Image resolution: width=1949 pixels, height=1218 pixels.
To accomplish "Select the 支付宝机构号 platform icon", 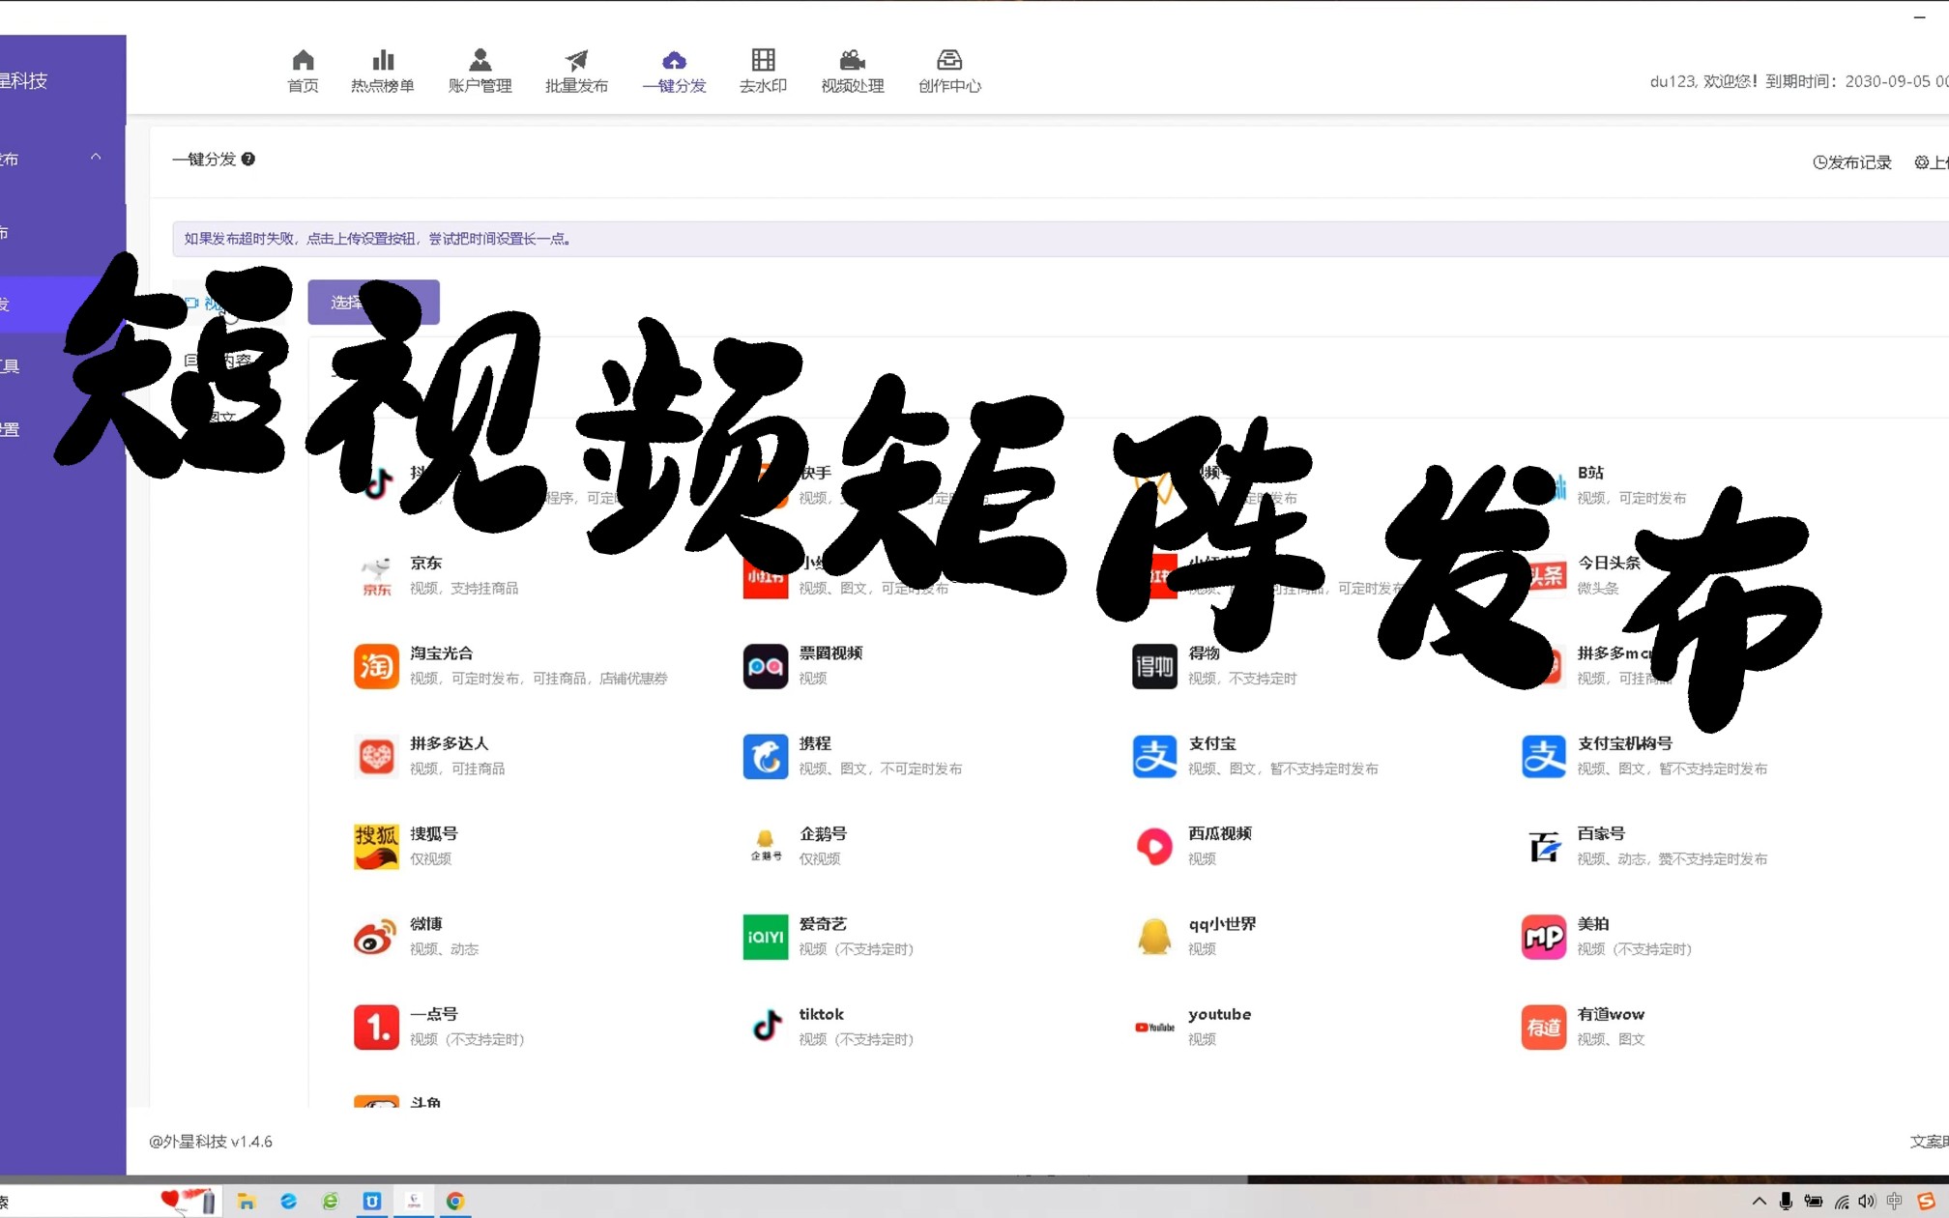I will [1544, 756].
